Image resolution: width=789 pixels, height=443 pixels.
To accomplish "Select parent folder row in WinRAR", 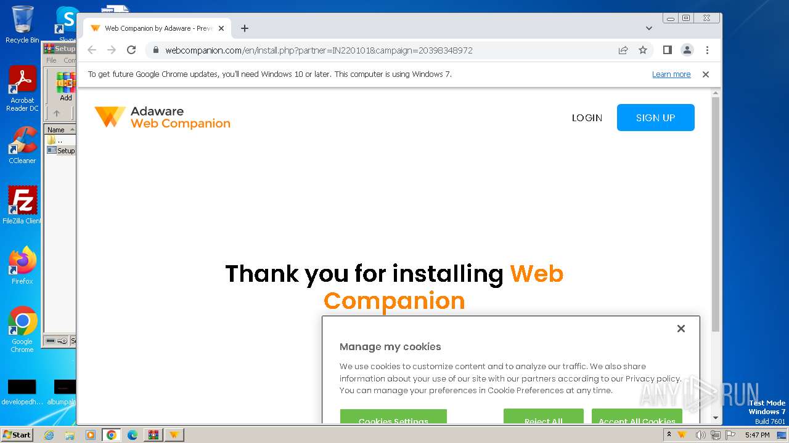I will click(x=60, y=140).
